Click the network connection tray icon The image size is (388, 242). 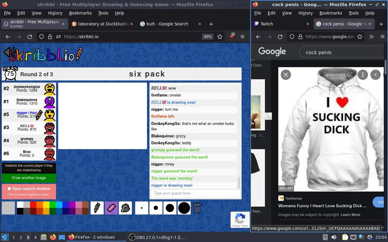point(353,237)
